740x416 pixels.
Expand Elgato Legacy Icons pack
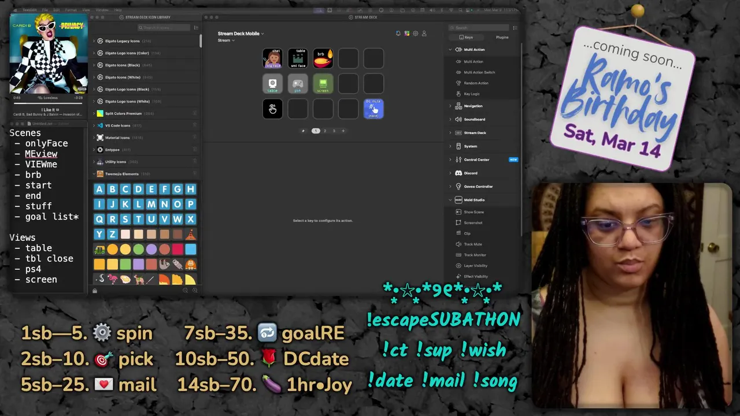coord(94,41)
